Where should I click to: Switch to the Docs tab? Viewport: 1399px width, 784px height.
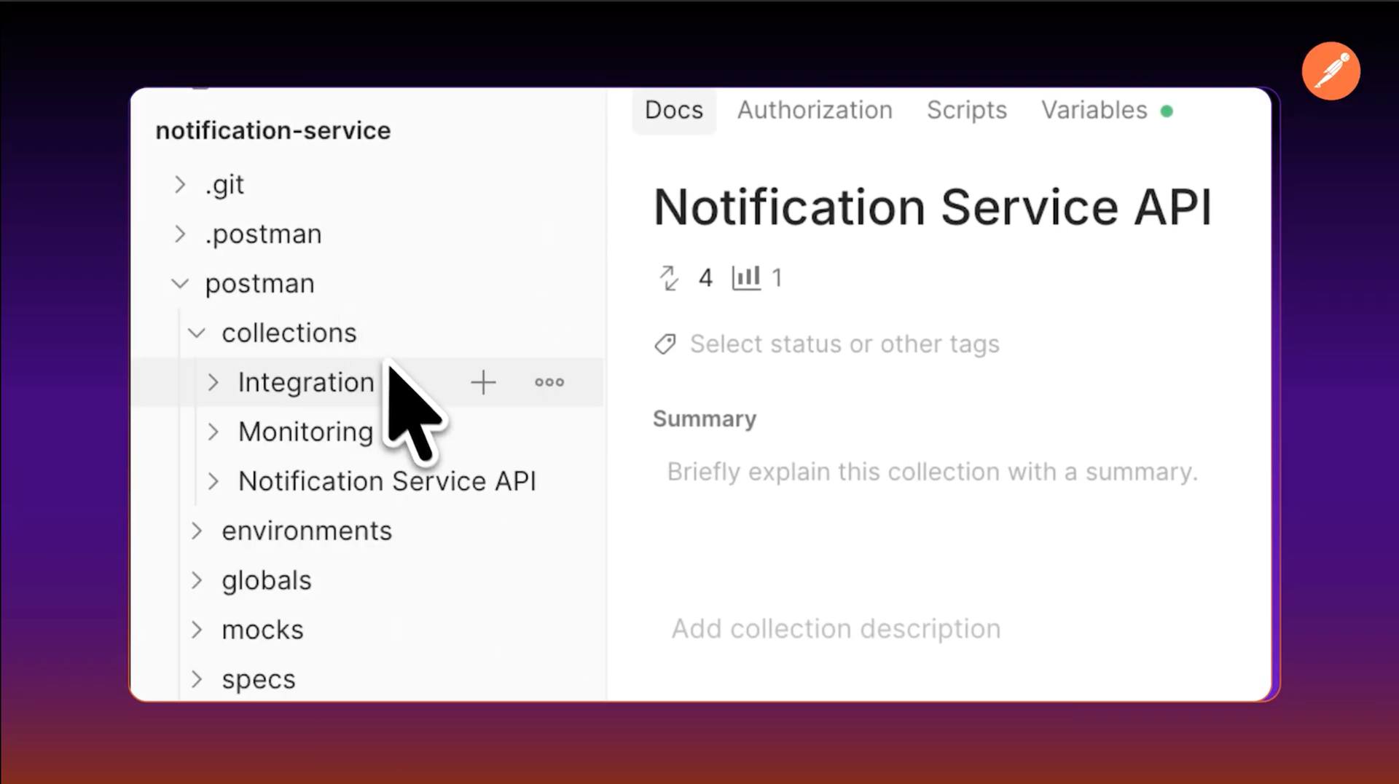tap(674, 110)
